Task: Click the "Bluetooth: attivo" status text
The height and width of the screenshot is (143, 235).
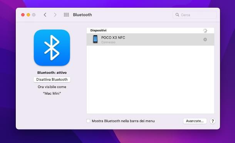Action: click(x=52, y=73)
